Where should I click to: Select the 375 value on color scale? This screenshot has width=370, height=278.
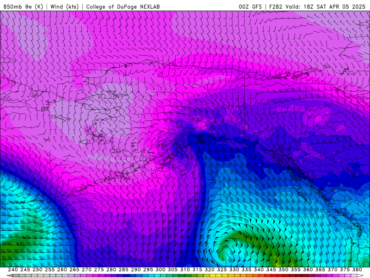(x=345, y=270)
